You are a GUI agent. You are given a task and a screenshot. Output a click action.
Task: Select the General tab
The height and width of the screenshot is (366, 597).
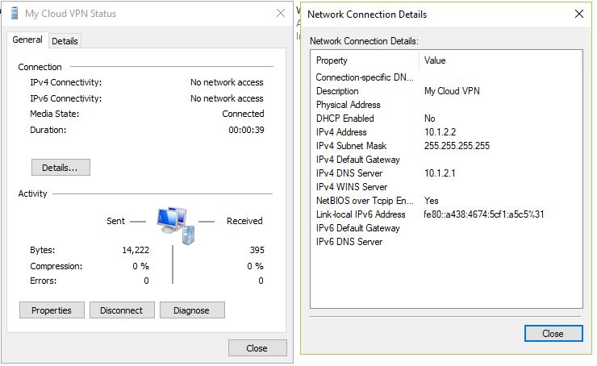pyautogui.click(x=27, y=40)
